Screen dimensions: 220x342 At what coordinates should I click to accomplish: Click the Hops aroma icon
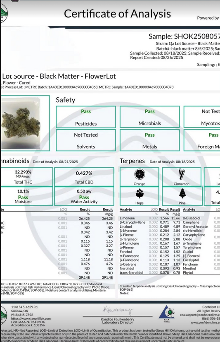pyautogui.click(x=139, y=194)
